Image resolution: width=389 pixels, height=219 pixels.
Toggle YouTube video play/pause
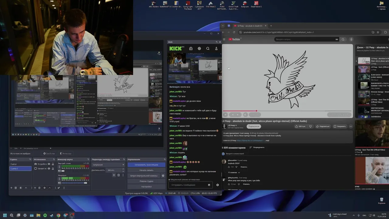tap(225, 115)
